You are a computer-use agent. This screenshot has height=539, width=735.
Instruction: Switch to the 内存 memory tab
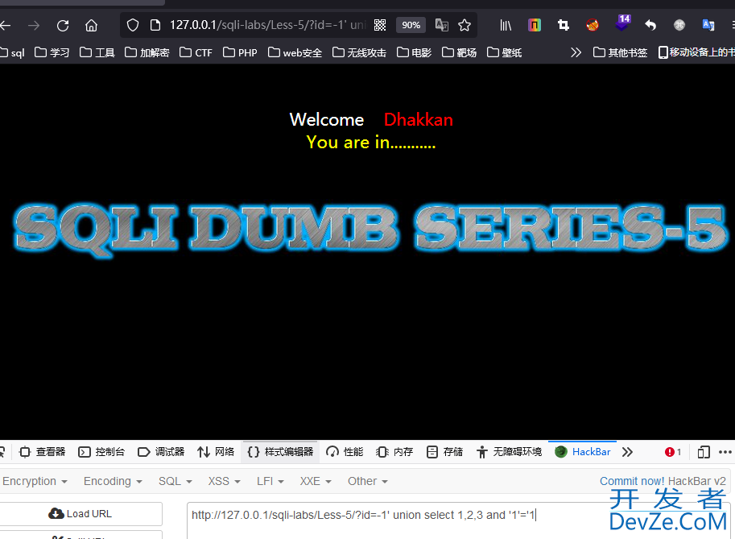coord(394,452)
